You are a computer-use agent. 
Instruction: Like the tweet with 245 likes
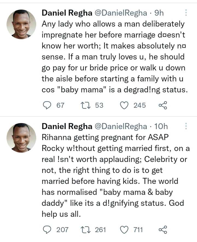pos(124,105)
